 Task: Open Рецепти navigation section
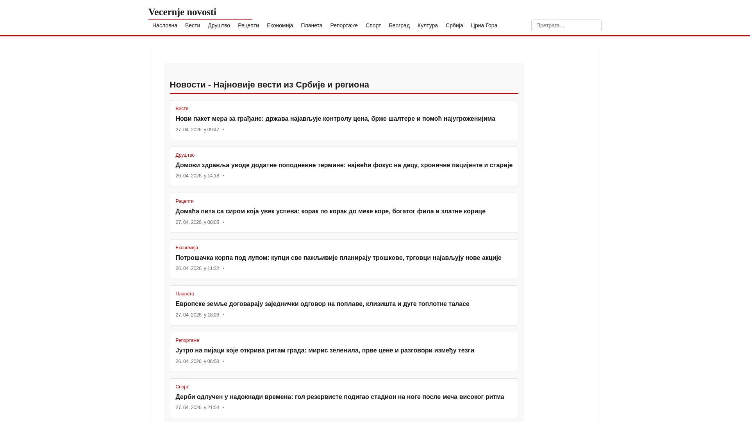click(248, 25)
